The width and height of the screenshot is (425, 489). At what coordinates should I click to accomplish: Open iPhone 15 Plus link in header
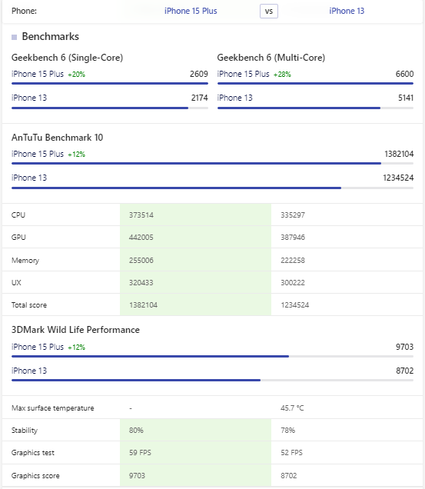point(191,11)
